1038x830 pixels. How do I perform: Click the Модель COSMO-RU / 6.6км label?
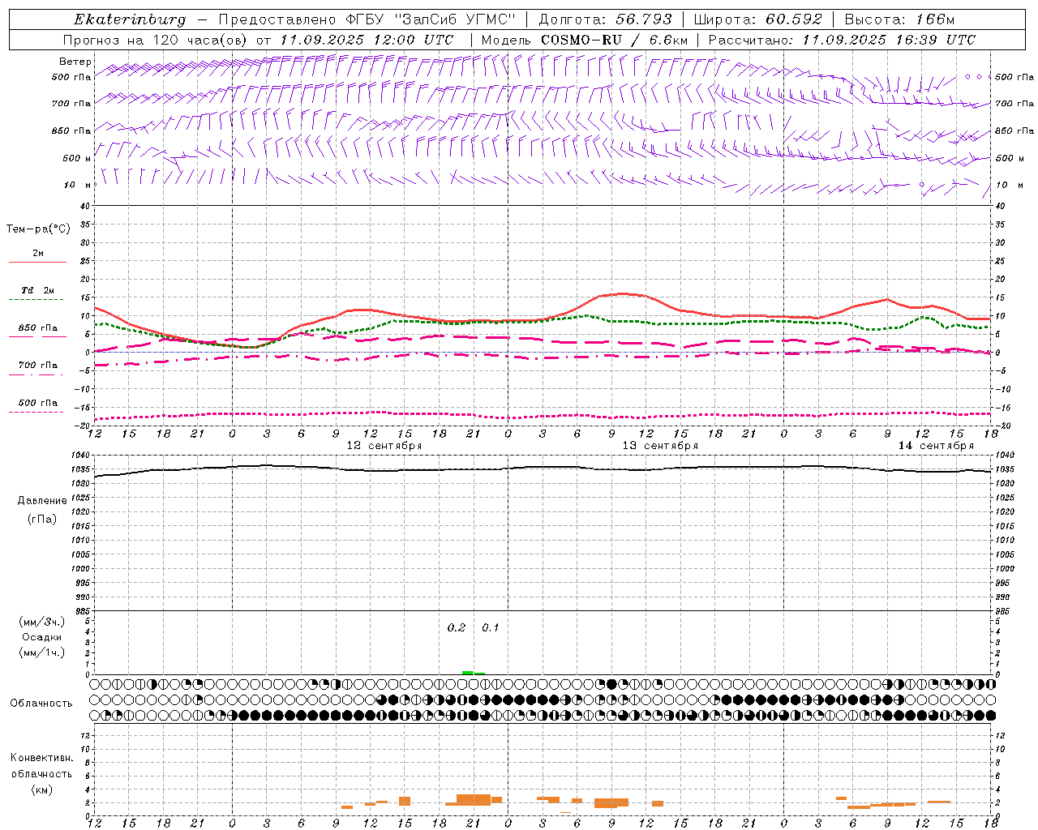tap(584, 40)
